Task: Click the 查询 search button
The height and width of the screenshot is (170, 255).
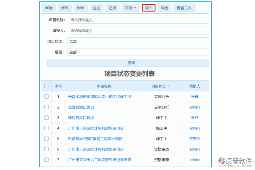Action: (x=131, y=63)
